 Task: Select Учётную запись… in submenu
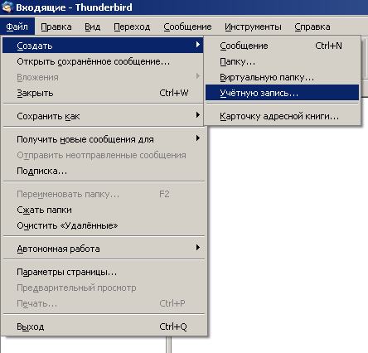(x=282, y=93)
